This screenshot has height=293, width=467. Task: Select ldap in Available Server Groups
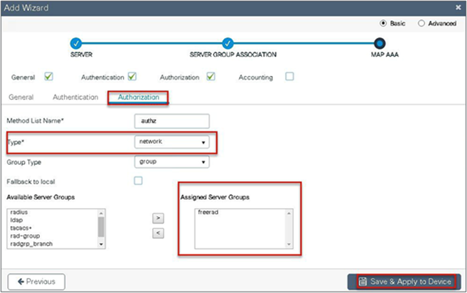16,220
